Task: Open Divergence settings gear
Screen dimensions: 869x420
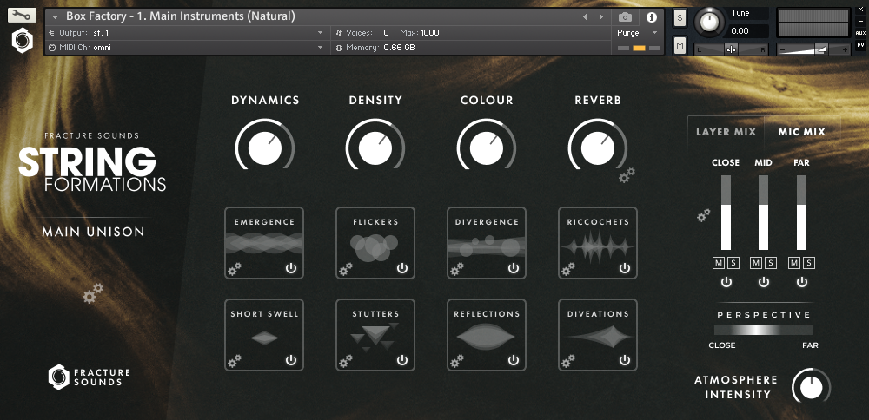Action: coord(457,270)
